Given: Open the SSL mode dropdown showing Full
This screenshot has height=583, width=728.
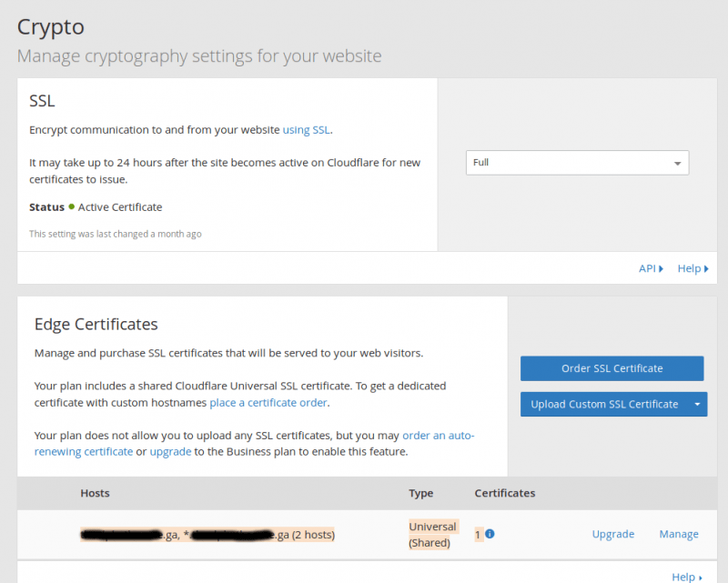Looking at the screenshot, I should 577,163.
